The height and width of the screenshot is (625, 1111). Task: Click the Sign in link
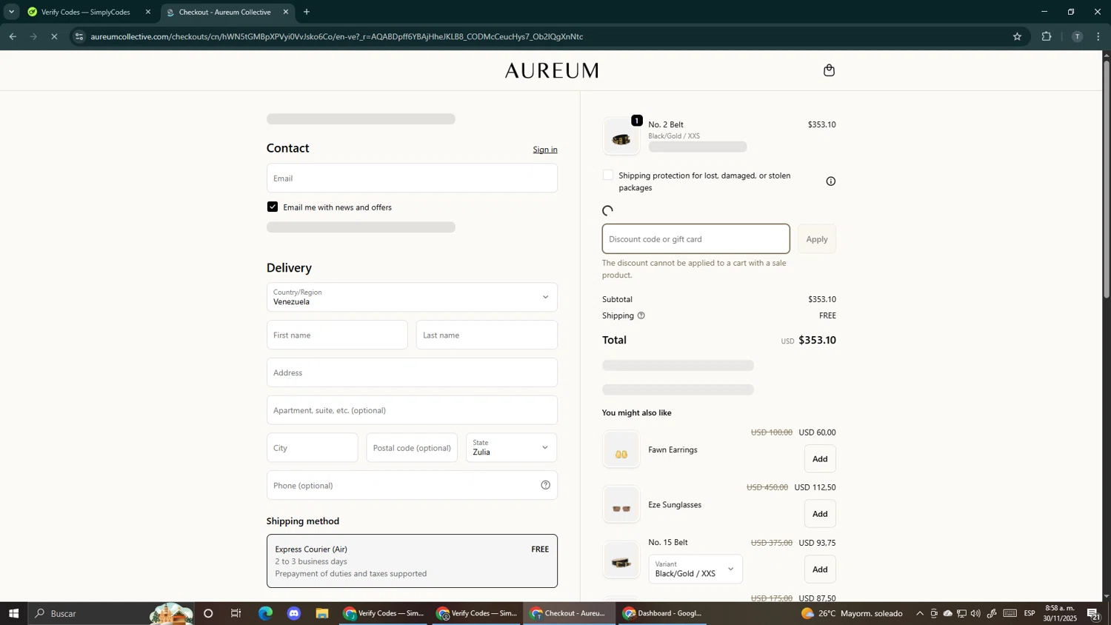point(545,150)
